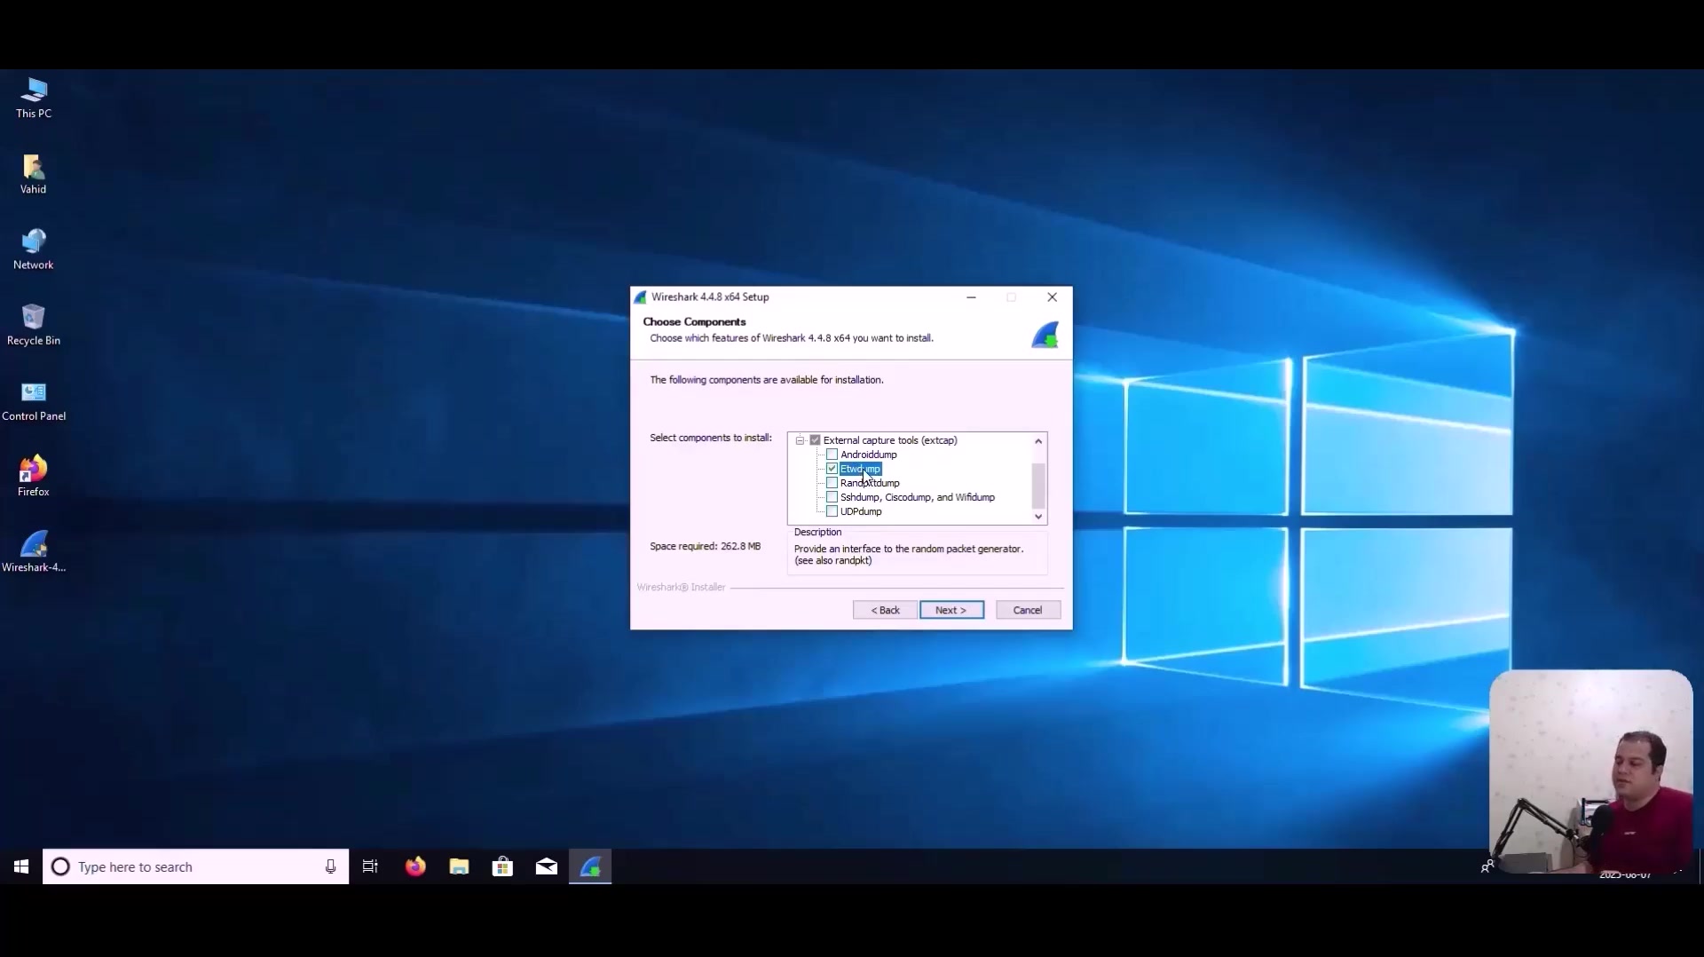Open the This PC desktop icon

pos(34,98)
